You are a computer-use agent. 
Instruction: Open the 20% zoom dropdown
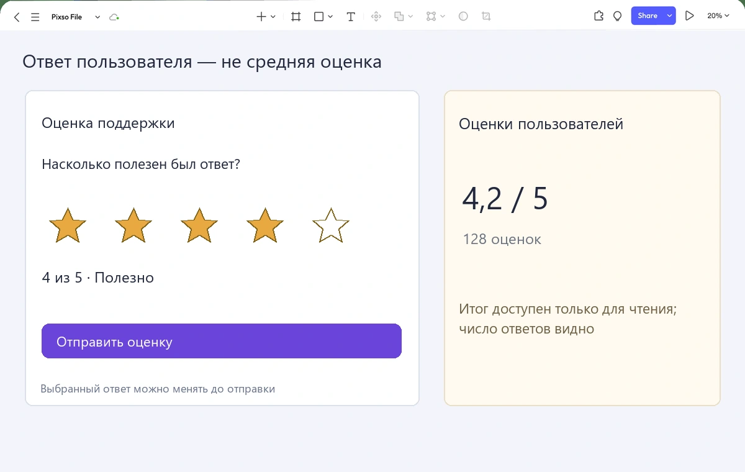coord(718,16)
